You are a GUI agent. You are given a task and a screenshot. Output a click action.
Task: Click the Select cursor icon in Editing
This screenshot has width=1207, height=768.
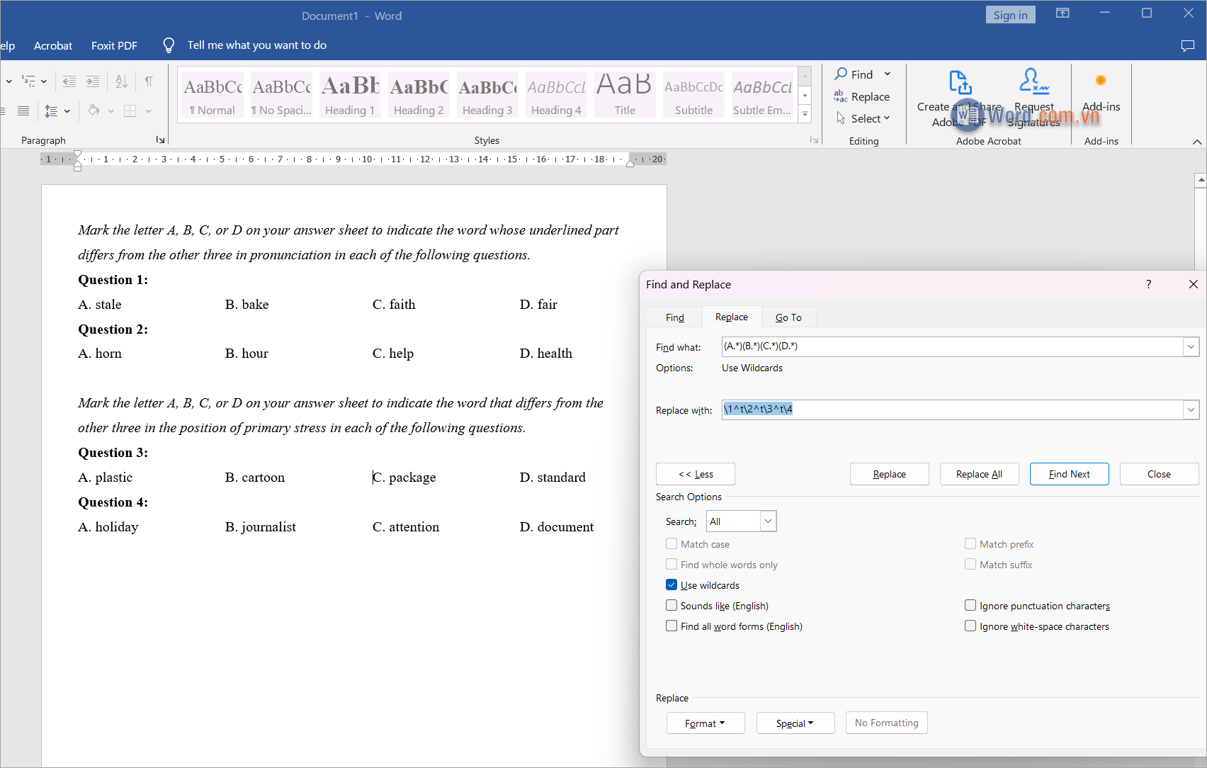(841, 118)
